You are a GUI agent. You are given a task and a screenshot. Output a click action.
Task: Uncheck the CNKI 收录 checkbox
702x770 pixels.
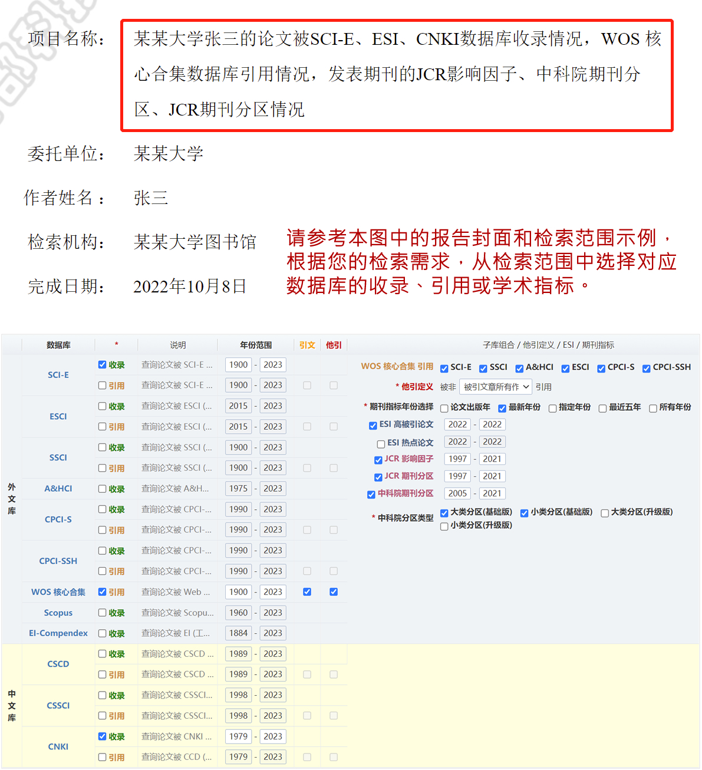point(103,736)
